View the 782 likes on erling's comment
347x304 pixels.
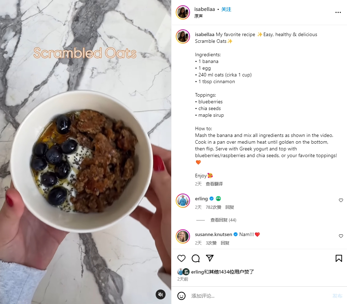tap(213, 207)
